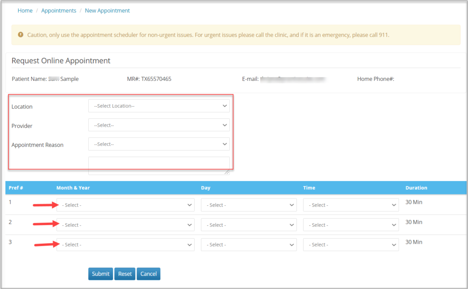Go to Home breadcrumb link
The image size is (468, 289).
(x=25, y=11)
